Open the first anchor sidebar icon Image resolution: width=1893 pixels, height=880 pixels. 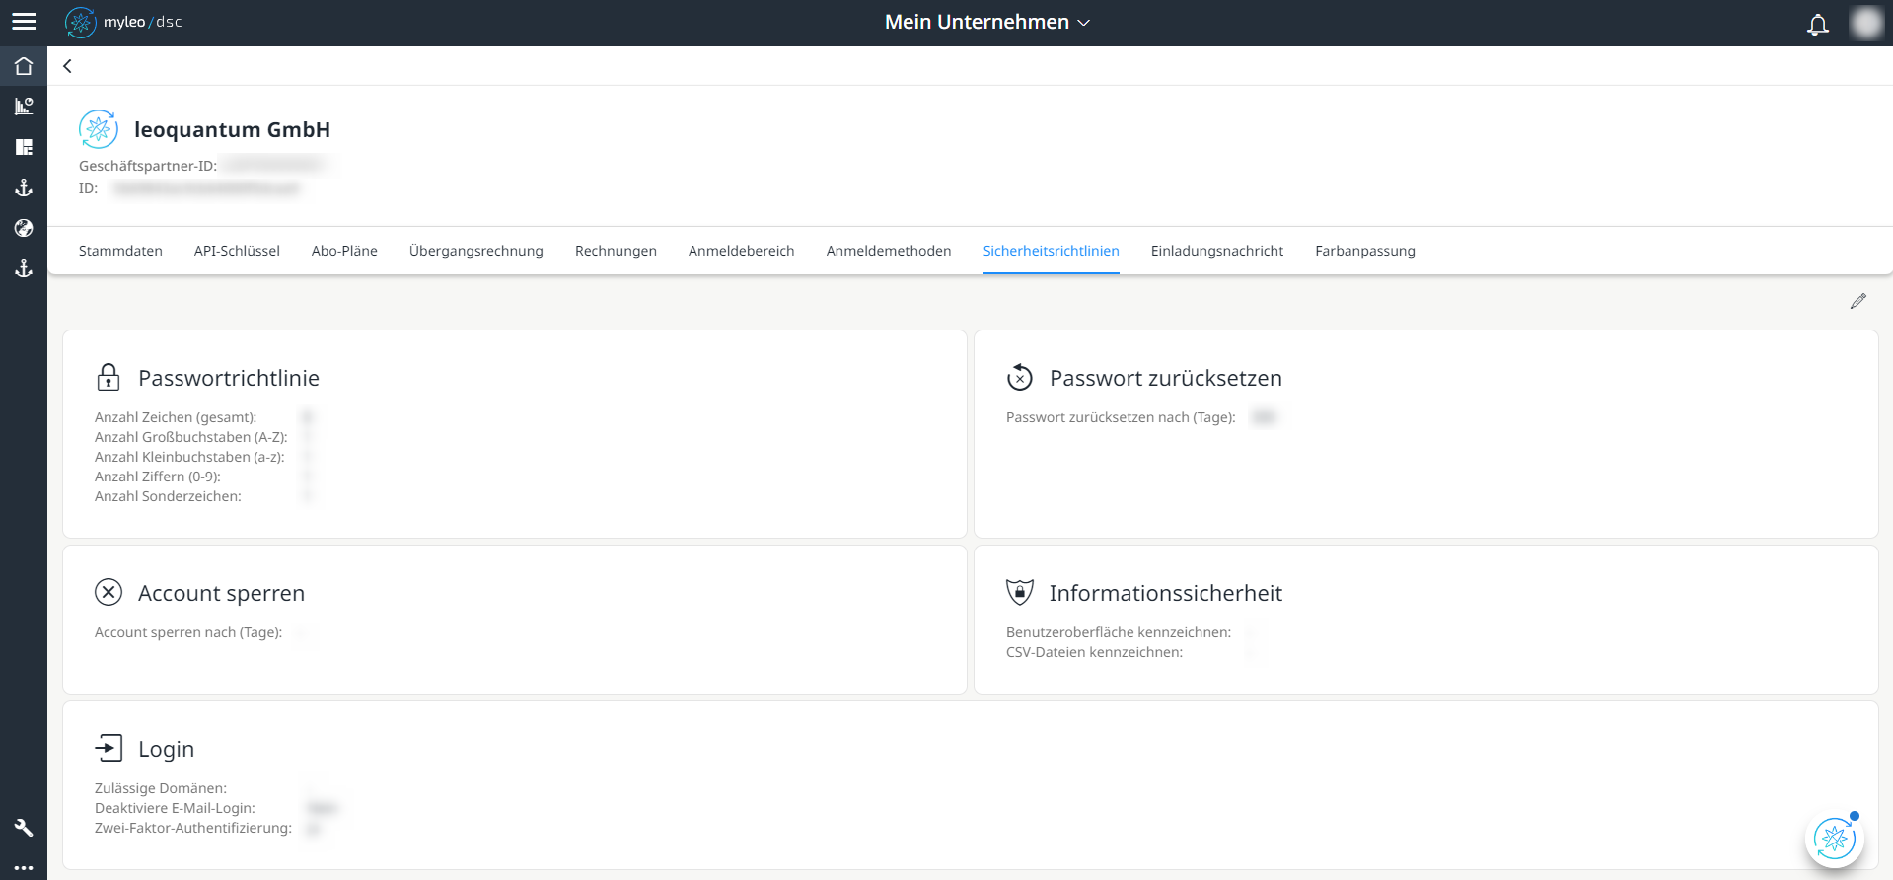(24, 187)
